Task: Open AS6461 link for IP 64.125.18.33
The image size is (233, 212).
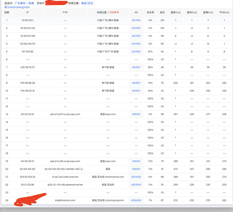Action: tap(136, 114)
